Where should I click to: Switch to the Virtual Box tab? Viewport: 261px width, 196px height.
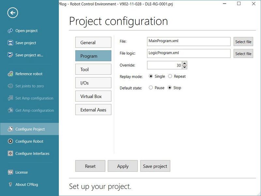tap(93, 96)
